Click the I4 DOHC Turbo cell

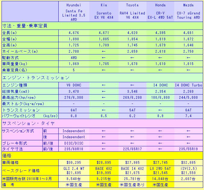click(x=188, y=85)
